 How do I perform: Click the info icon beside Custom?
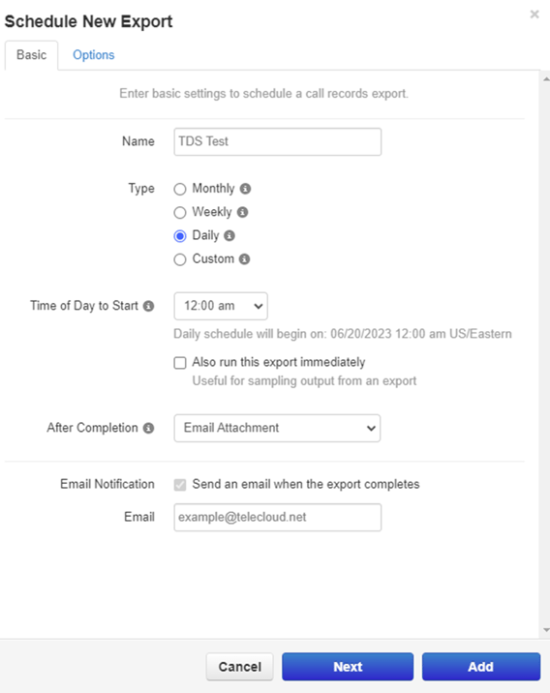[244, 259]
